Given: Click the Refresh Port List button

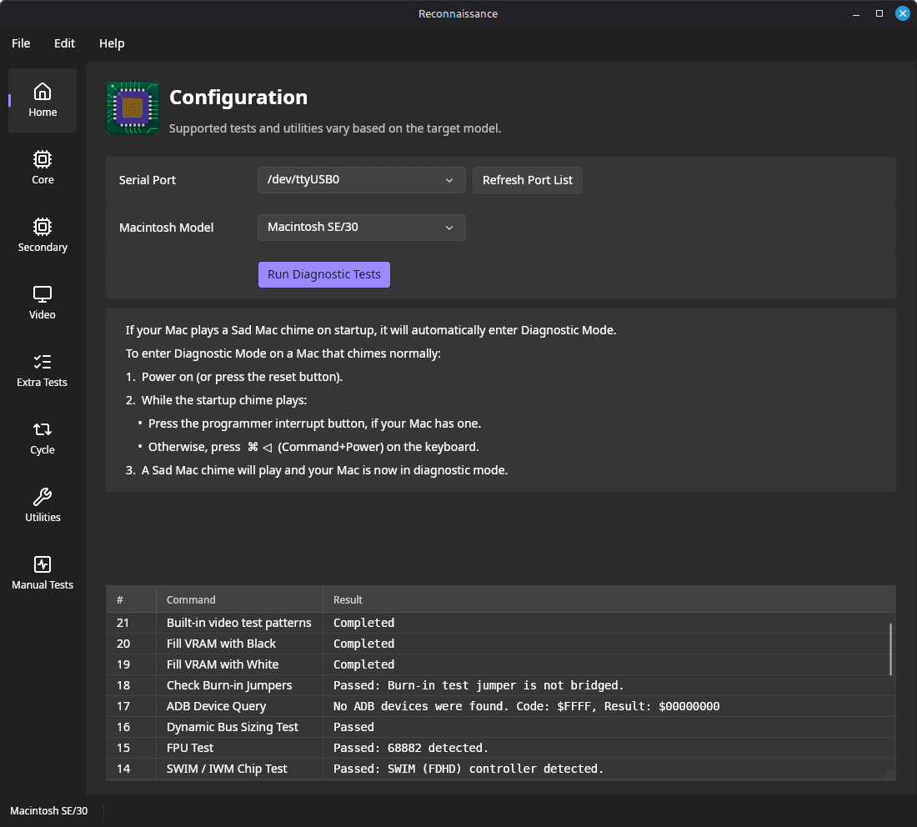Looking at the screenshot, I should tap(527, 180).
